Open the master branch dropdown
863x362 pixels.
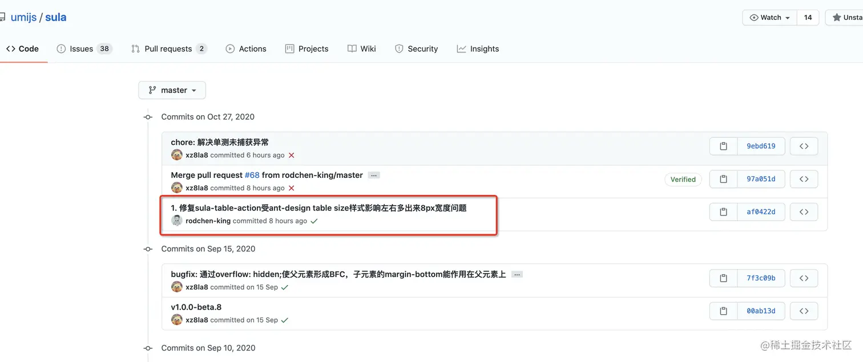[x=172, y=90]
